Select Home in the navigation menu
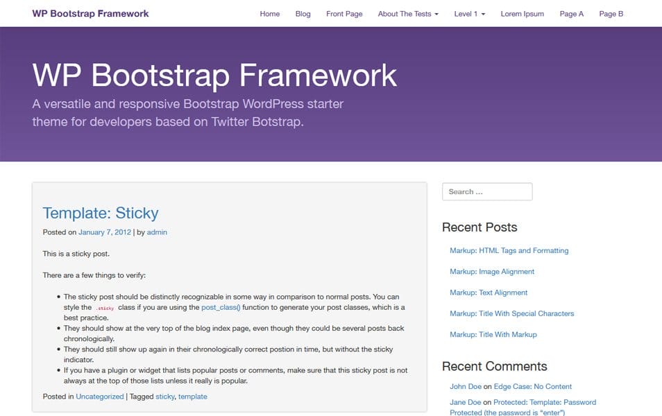This screenshot has height=416, width=662. click(x=269, y=13)
